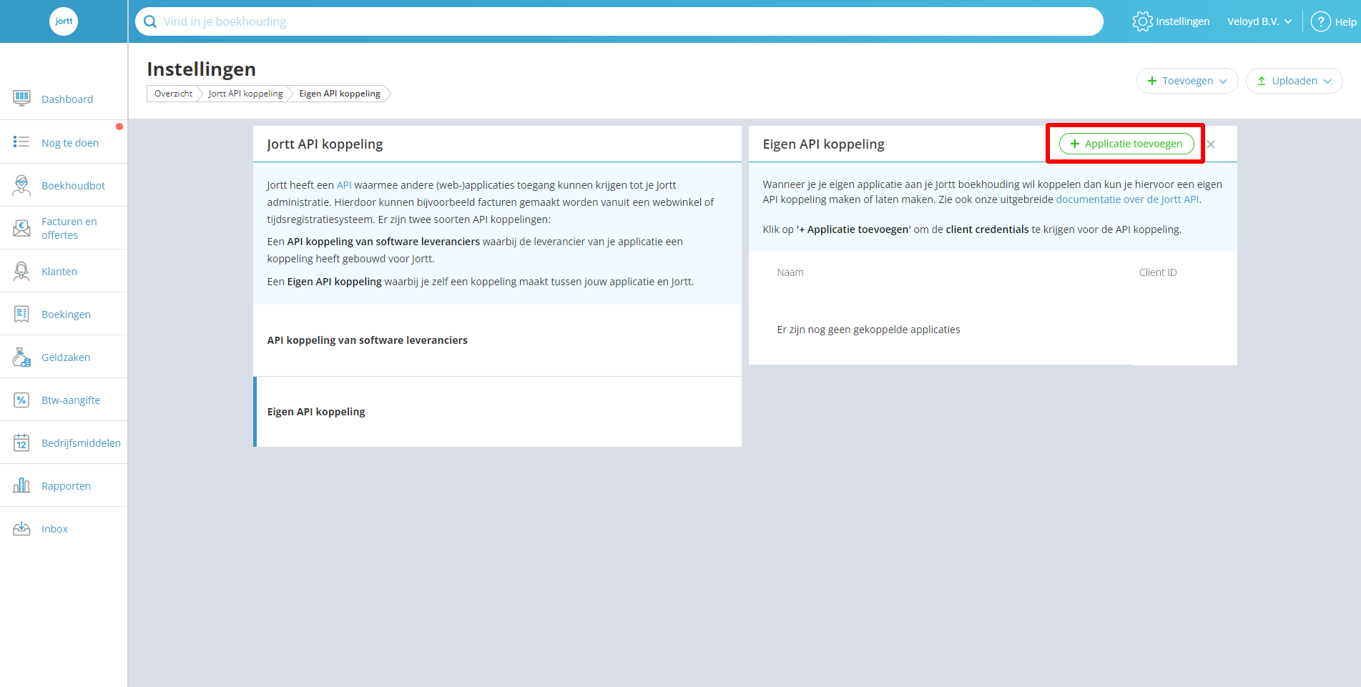
Task: Click the Geldzaken money bag icon
Action: click(x=21, y=357)
